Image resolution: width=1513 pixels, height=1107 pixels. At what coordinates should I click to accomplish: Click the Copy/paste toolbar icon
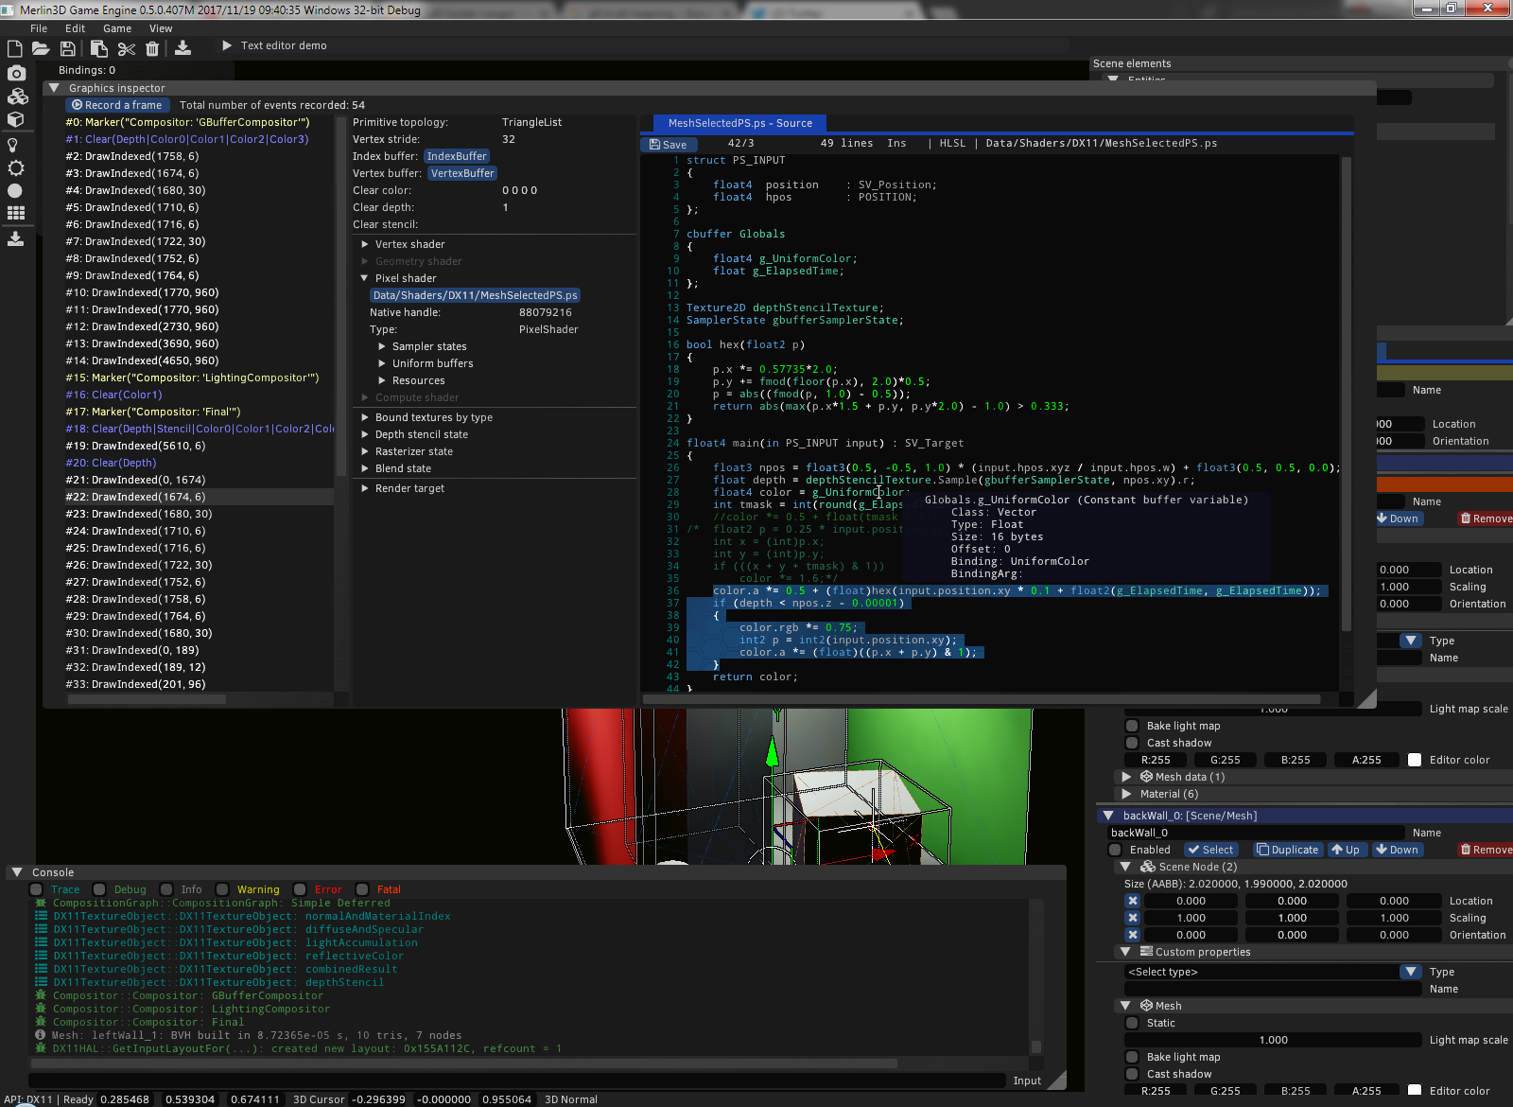98,48
